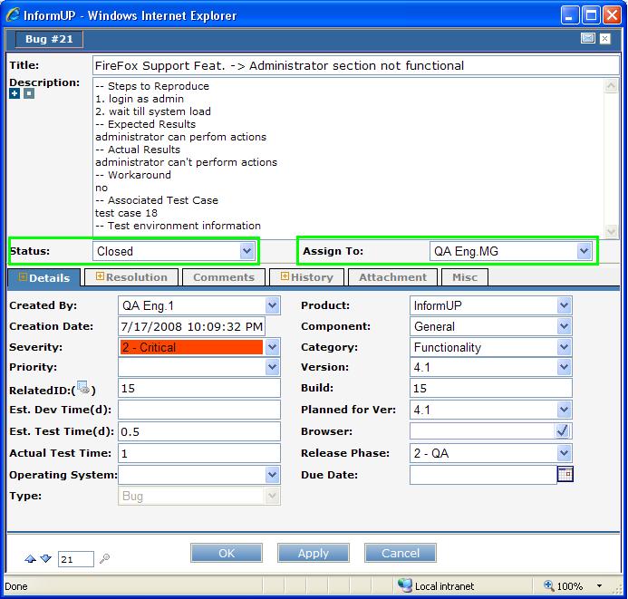Click the Cancel button
Image resolution: width=628 pixels, height=599 pixels.
pyautogui.click(x=401, y=553)
